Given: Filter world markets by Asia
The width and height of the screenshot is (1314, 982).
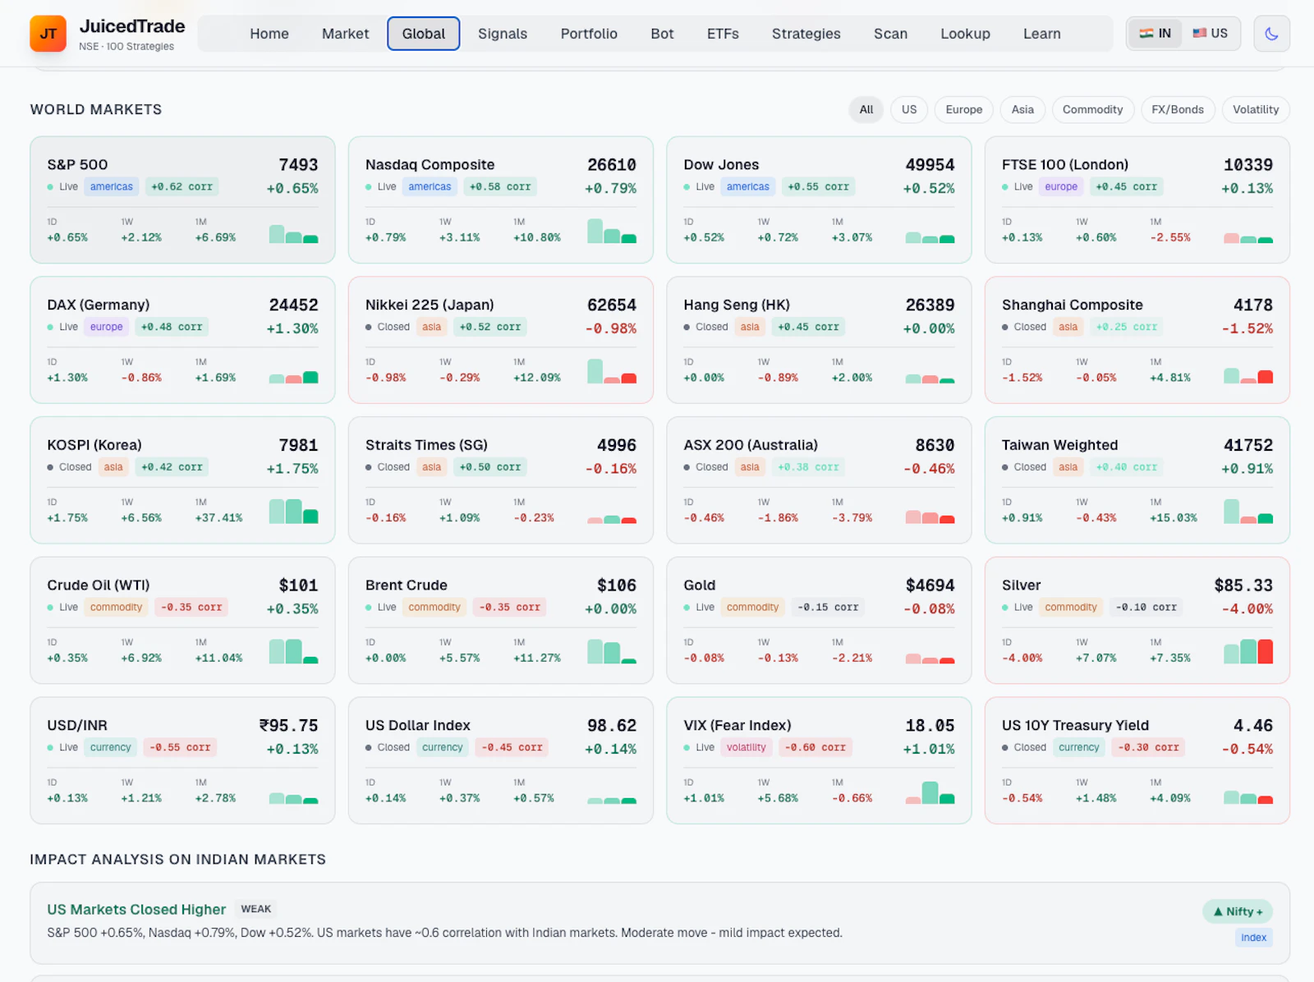Looking at the screenshot, I should click(x=1022, y=109).
